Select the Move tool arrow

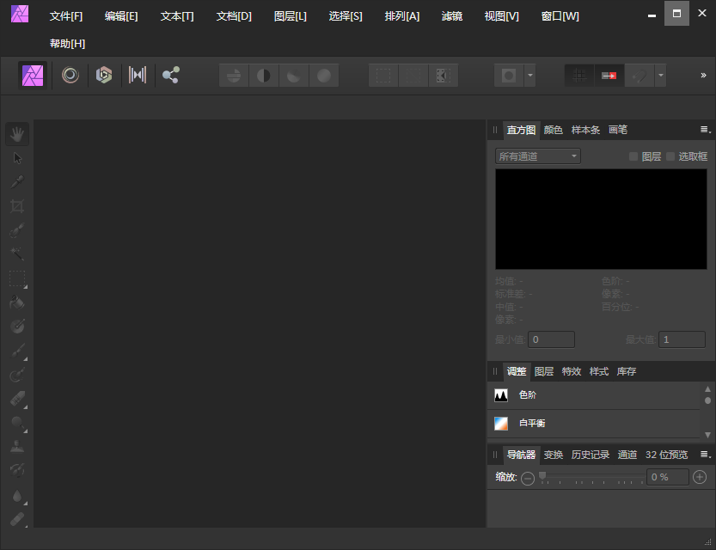pos(17,158)
